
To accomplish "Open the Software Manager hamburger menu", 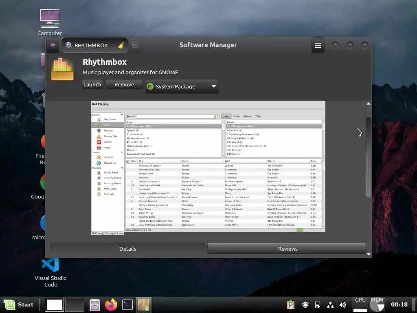I will pos(318,45).
